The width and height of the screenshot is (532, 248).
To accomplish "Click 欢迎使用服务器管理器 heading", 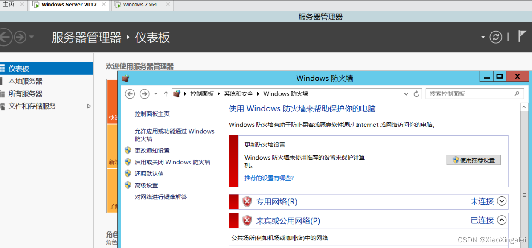I will (140, 66).
